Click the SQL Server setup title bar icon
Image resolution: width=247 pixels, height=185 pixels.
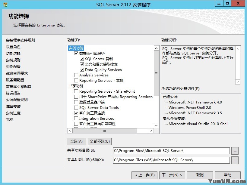[5, 5]
